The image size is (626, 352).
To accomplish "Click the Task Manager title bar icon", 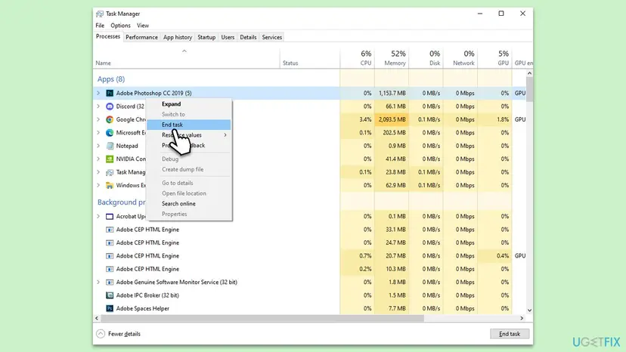I will coord(100,14).
